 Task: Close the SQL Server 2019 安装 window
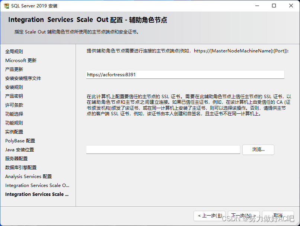pyautogui.click(x=291, y=6)
